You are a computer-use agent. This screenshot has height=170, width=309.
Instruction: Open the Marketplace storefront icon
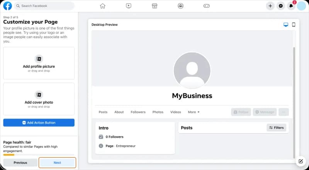pos(154,6)
